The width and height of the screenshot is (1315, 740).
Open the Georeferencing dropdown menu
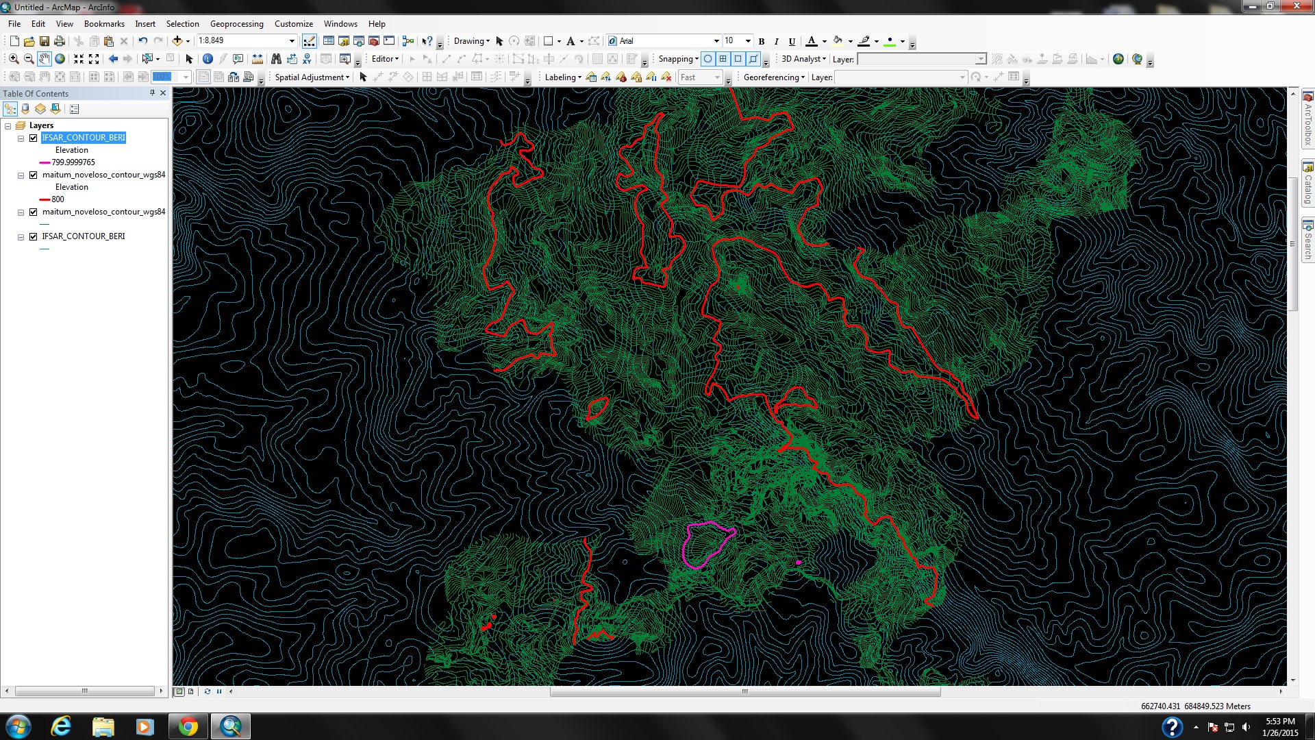click(x=774, y=77)
